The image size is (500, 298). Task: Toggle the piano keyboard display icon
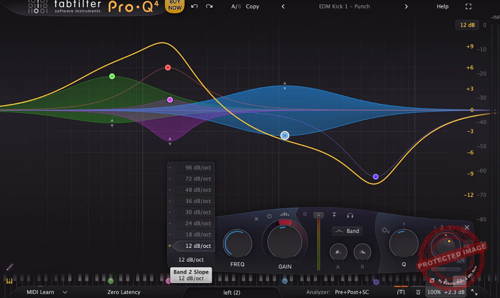pos(9,281)
